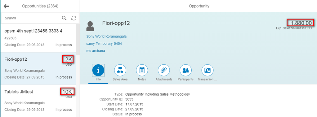Open samy Temporary-5454 contact link
The width and height of the screenshot is (317, 117).
[104, 44]
